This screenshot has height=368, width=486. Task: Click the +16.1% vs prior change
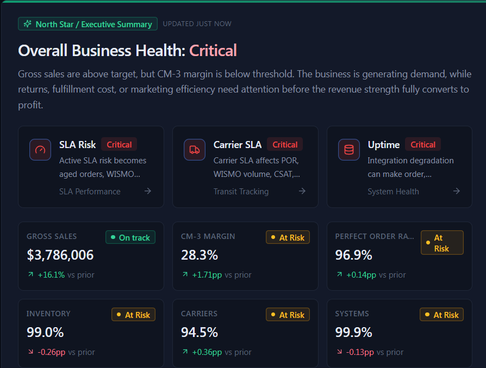pyautogui.click(x=66, y=275)
